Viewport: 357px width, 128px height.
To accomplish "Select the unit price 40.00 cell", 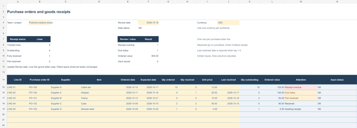I will pos(207,103).
